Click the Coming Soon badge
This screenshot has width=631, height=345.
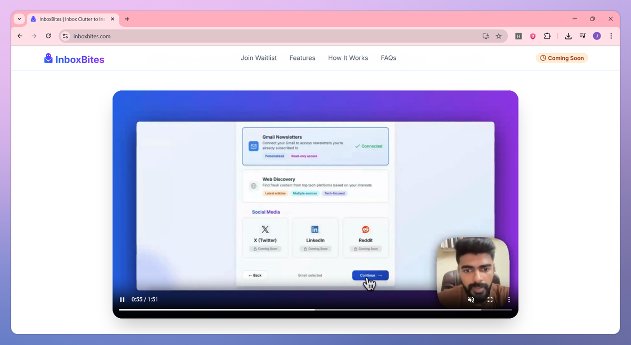coord(562,58)
